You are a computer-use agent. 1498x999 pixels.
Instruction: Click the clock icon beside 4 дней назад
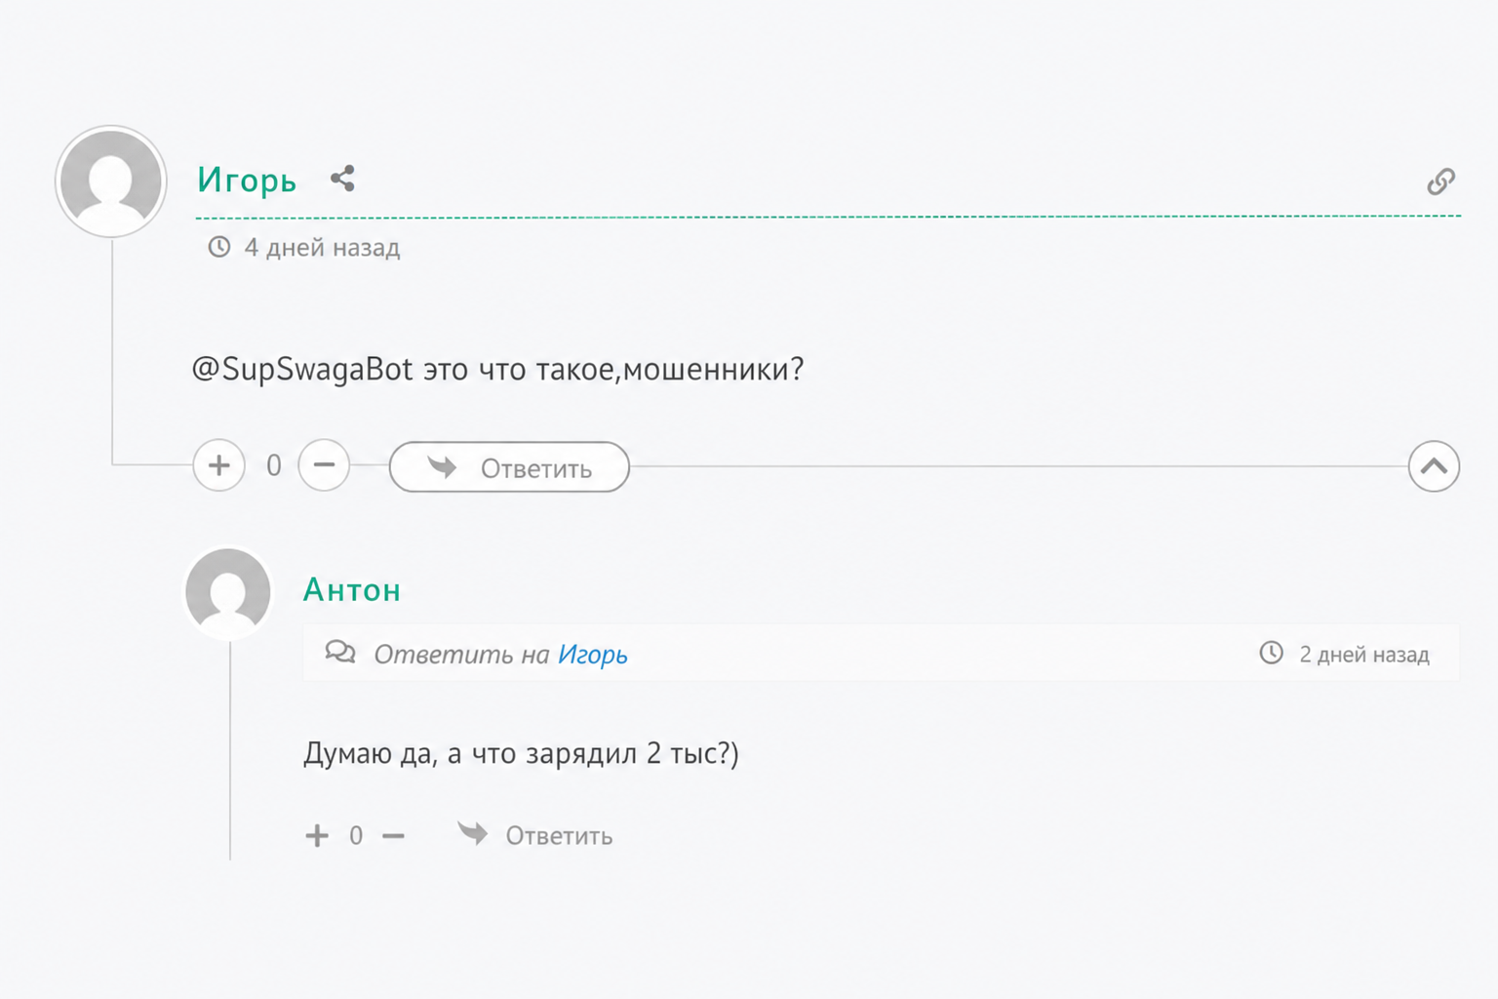[x=219, y=247]
